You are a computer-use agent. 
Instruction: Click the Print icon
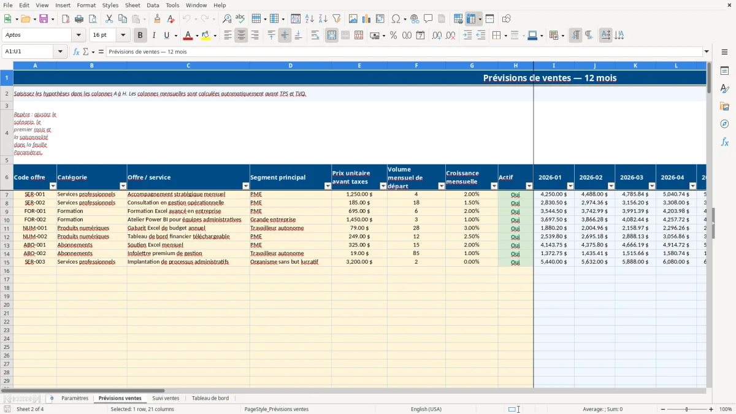79,19
